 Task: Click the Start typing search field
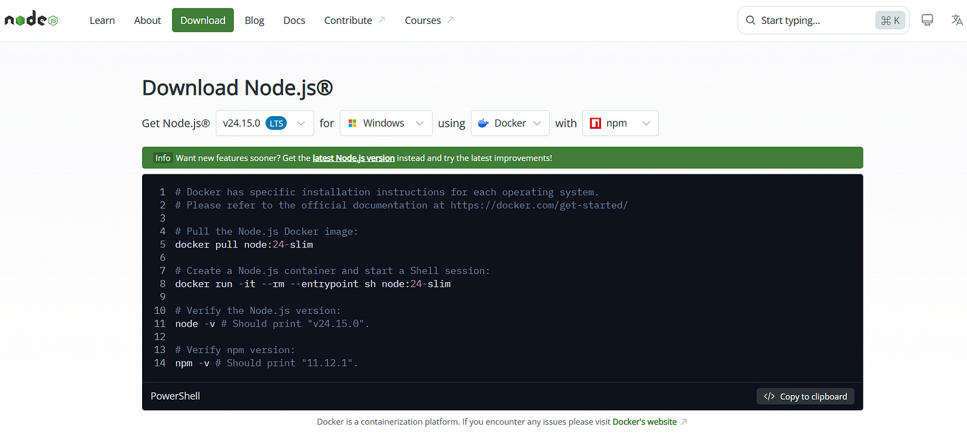[x=824, y=21]
